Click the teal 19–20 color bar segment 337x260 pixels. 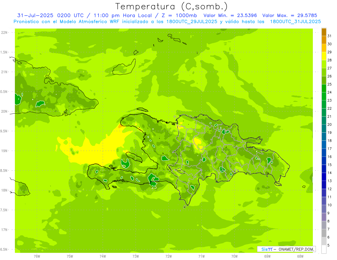[324, 128]
